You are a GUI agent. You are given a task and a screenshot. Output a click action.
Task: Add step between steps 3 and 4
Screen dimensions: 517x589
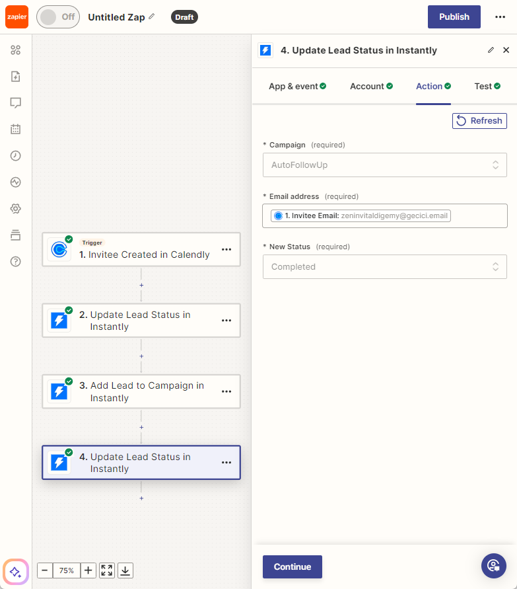141,428
